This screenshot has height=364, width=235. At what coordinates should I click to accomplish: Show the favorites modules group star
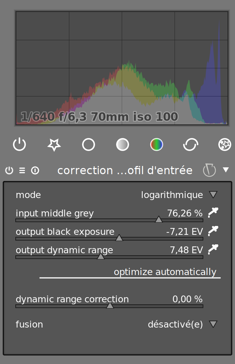point(54,145)
